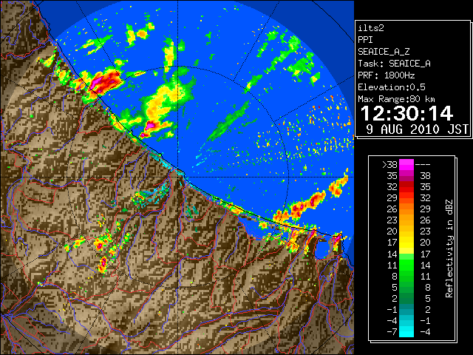Pick the cyan -7 dBZ legend color
473x355 pixels.
[x=406, y=332]
